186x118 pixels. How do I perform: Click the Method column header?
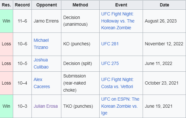pos(80,5)
